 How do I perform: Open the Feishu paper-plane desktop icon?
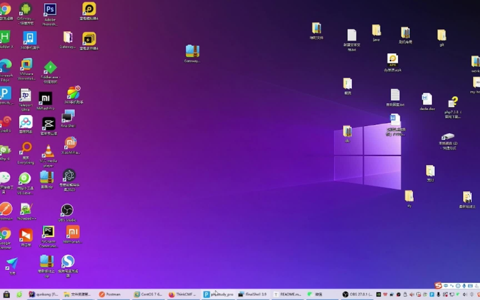click(12, 266)
